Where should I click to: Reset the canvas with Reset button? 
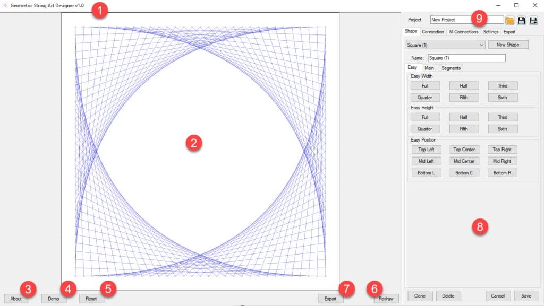91,299
